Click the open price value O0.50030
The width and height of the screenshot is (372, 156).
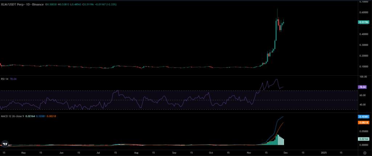point(51,4)
